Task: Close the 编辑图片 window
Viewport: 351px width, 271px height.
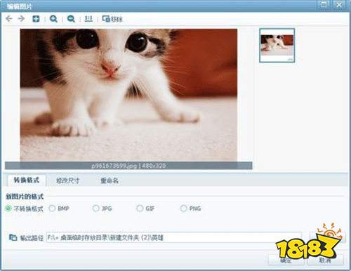Action: coord(339,5)
